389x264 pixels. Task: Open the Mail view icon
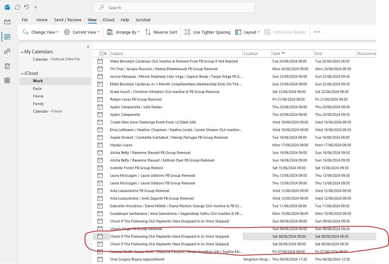click(7, 22)
